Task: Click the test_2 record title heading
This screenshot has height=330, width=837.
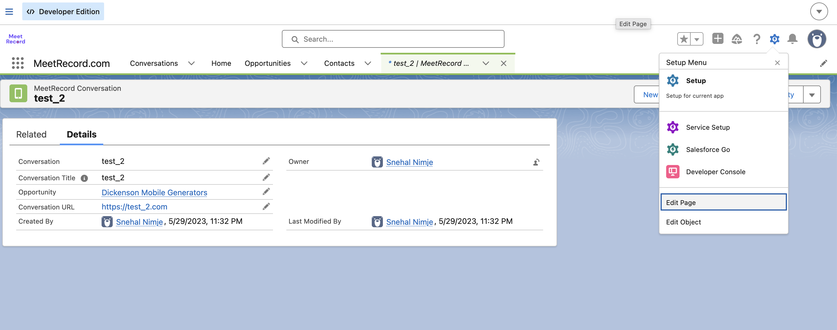Action: [49, 98]
